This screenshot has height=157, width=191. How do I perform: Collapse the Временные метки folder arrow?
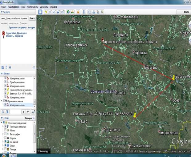1,101
